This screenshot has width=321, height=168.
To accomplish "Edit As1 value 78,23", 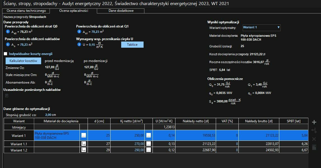I will (x=95, y=32).
